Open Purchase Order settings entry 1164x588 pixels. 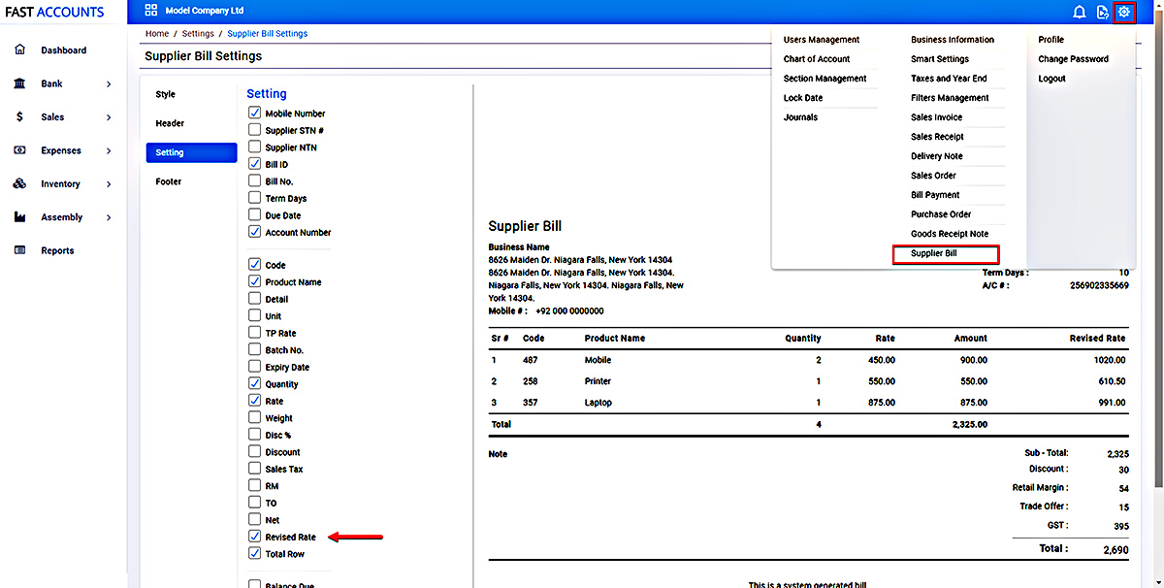(x=941, y=214)
